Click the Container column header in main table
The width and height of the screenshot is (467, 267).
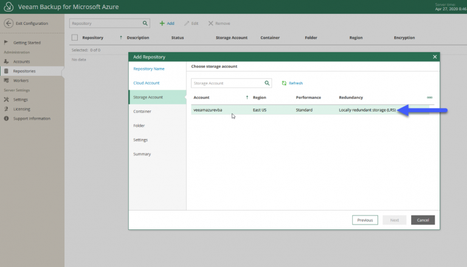coord(270,38)
